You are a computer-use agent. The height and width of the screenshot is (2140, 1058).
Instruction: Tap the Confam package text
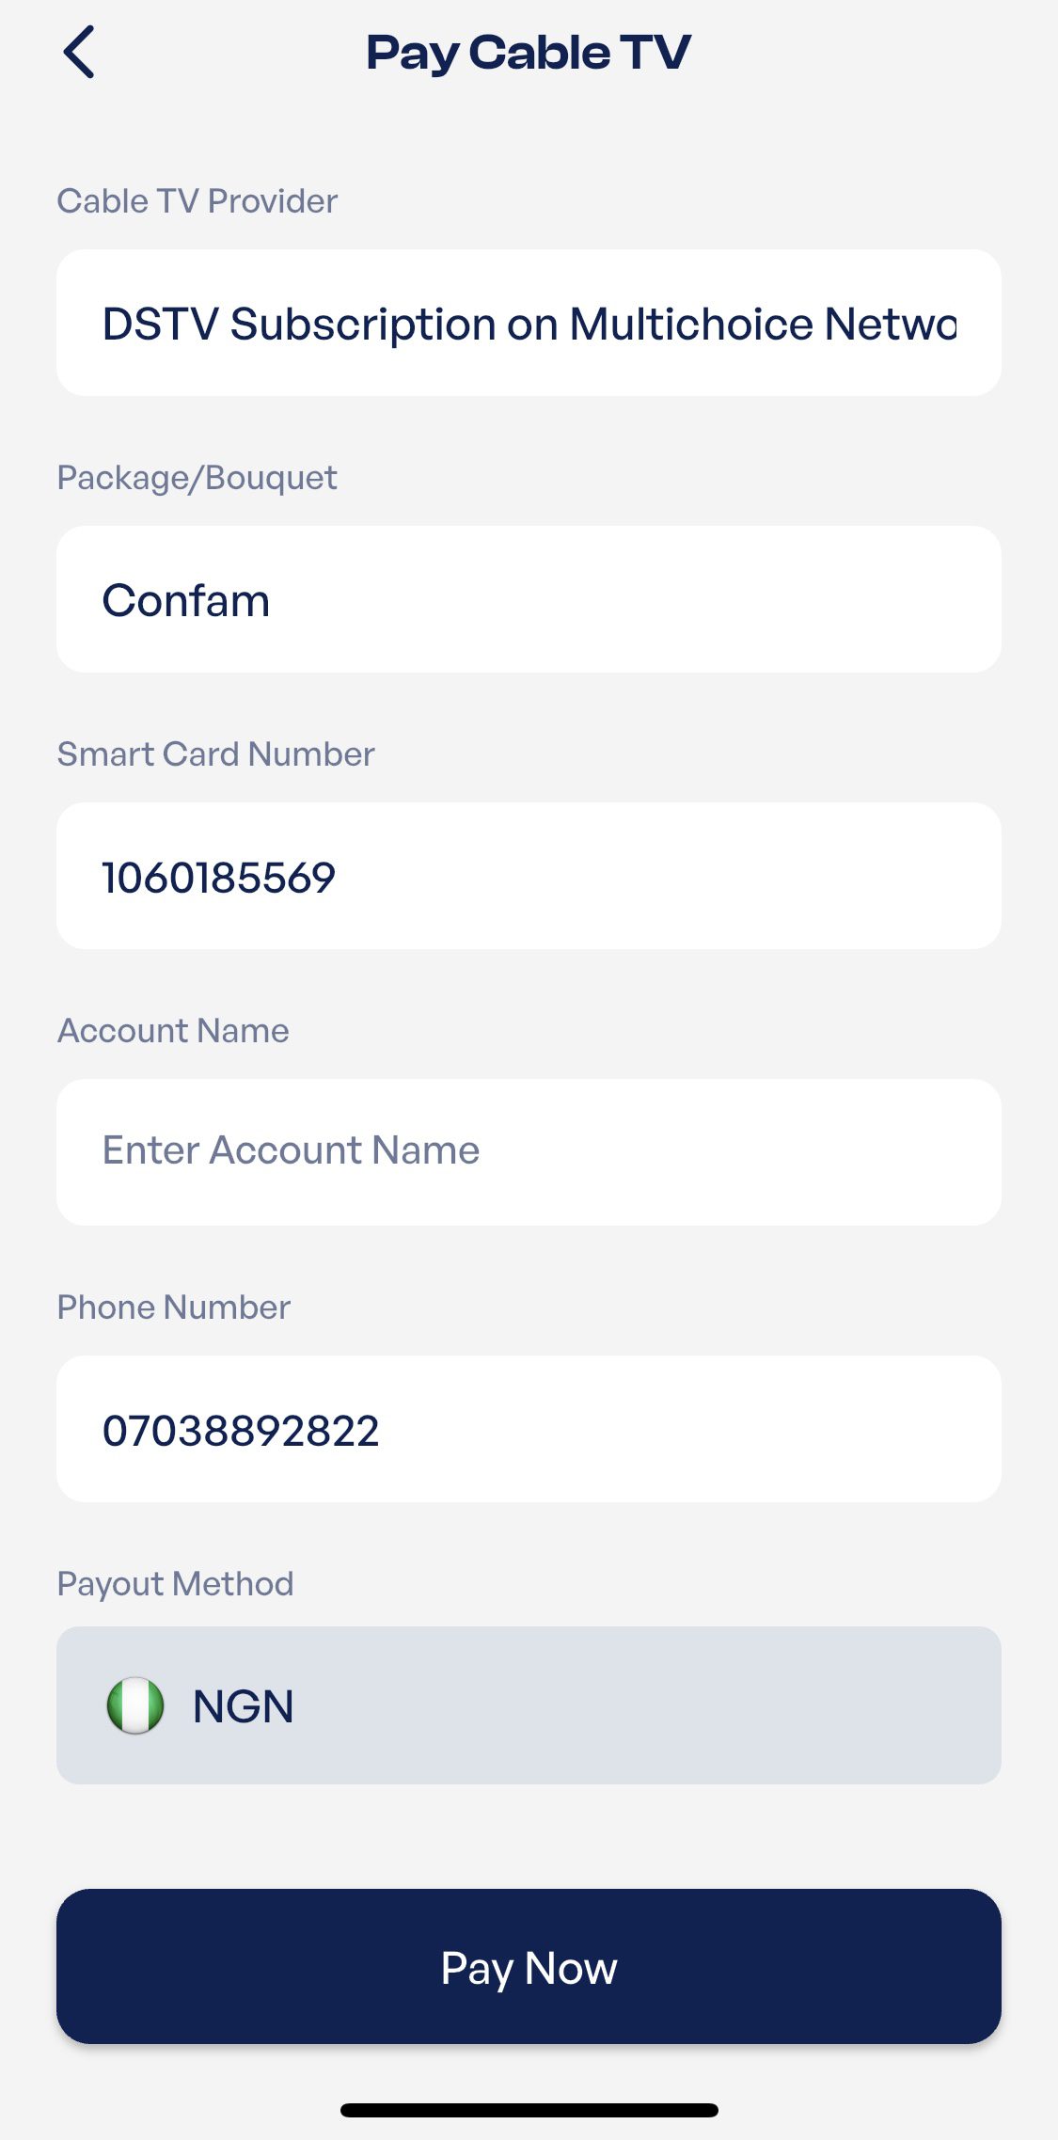186,600
